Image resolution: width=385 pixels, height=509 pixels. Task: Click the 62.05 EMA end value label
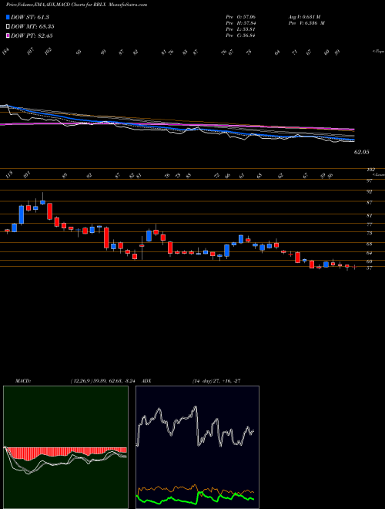point(362,152)
